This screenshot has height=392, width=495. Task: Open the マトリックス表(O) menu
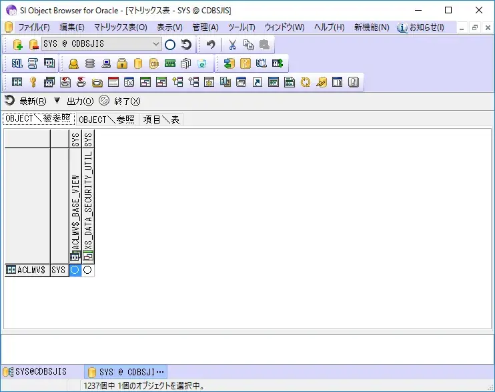click(x=120, y=27)
